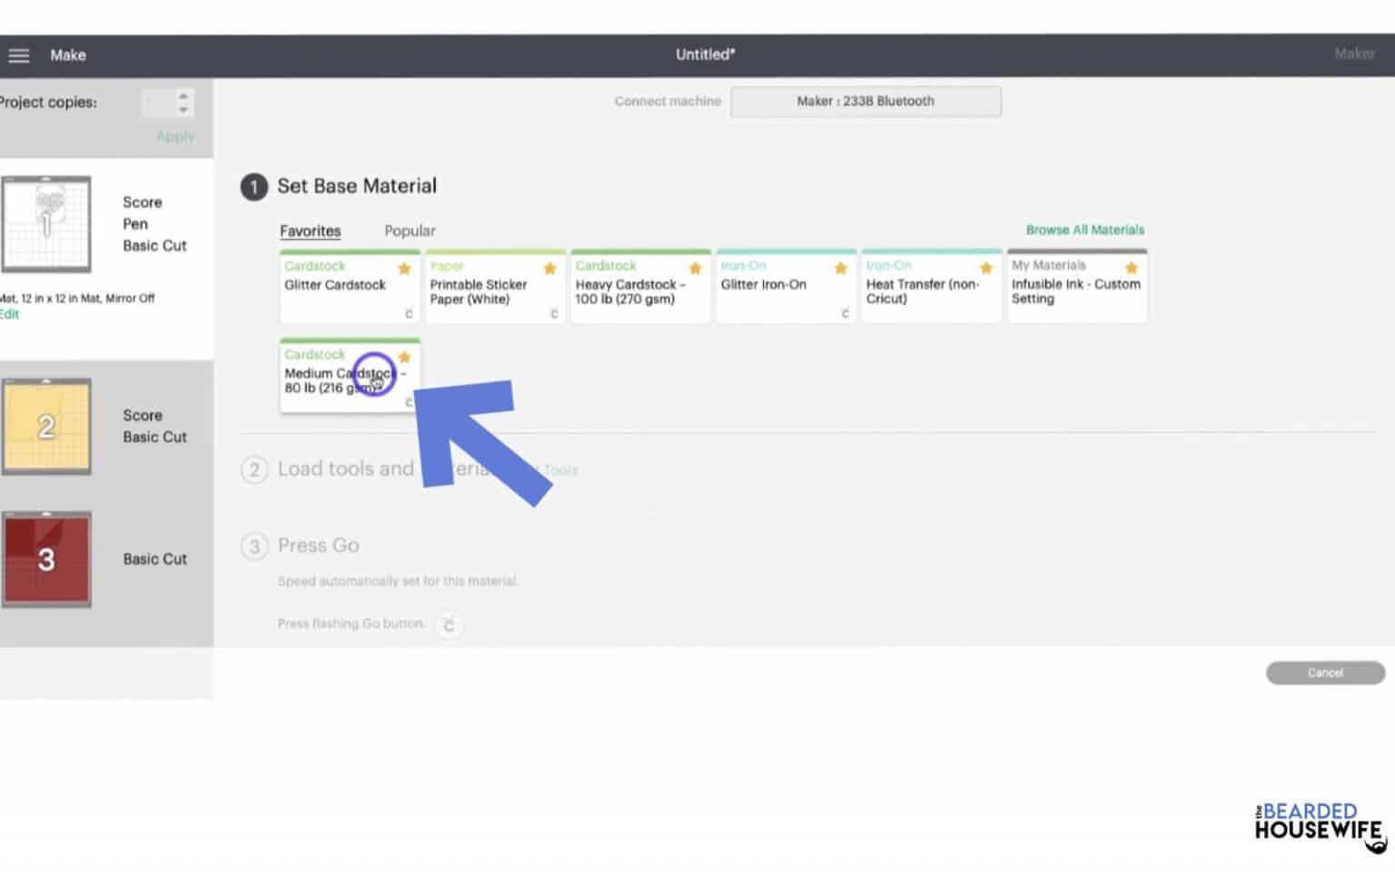Open the Maker 2338 Bluetooth machine dropdown
The width and height of the screenshot is (1395, 886).
[866, 102]
